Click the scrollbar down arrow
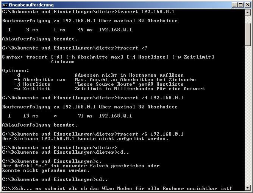 click(248, 187)
